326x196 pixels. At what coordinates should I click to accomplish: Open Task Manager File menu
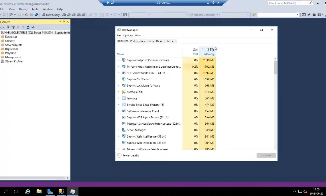(x=118, y=35)
